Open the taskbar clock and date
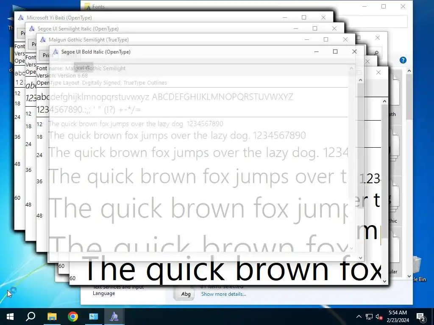The image size is (434, 325). pos(398,317)
